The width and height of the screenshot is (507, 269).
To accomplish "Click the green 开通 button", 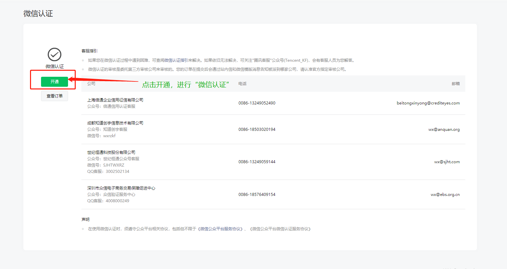I will pos(54,81).
